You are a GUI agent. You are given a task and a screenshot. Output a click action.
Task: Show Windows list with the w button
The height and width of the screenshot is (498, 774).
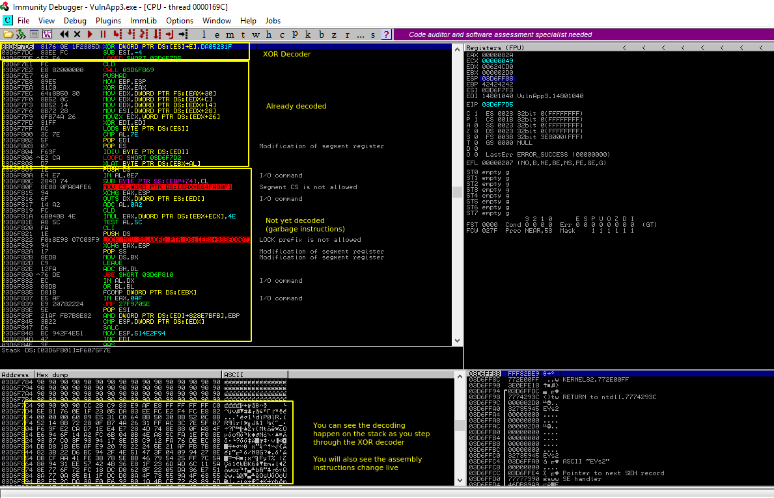click(256, 34)
